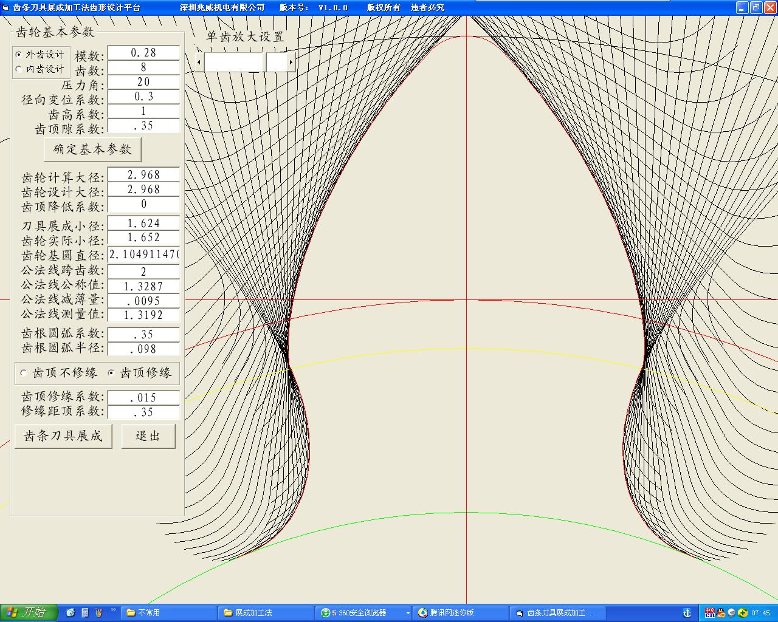The image size is (778, 622).
Task: Restore down the application window
Action: point(756,7)
